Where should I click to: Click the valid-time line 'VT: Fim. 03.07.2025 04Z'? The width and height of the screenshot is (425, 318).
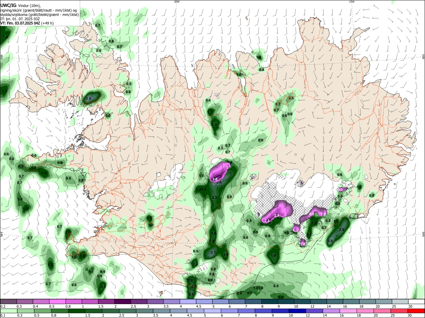click(20, 24)
